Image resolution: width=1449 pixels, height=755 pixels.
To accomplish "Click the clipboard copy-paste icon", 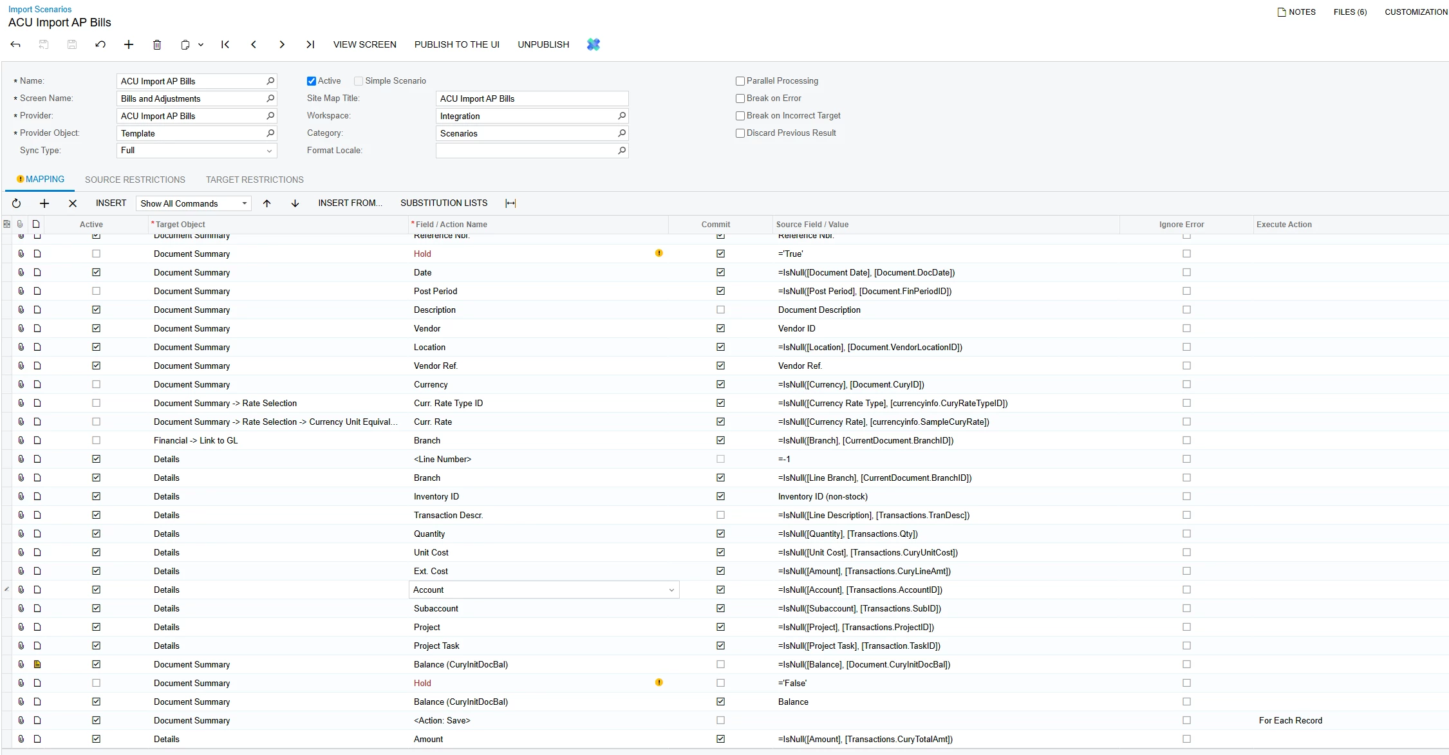I will (185, 44).
